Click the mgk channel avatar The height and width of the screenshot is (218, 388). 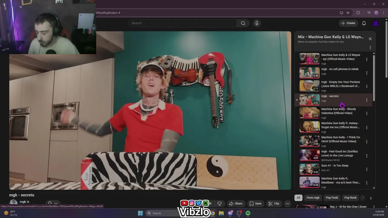pos(13,203)
